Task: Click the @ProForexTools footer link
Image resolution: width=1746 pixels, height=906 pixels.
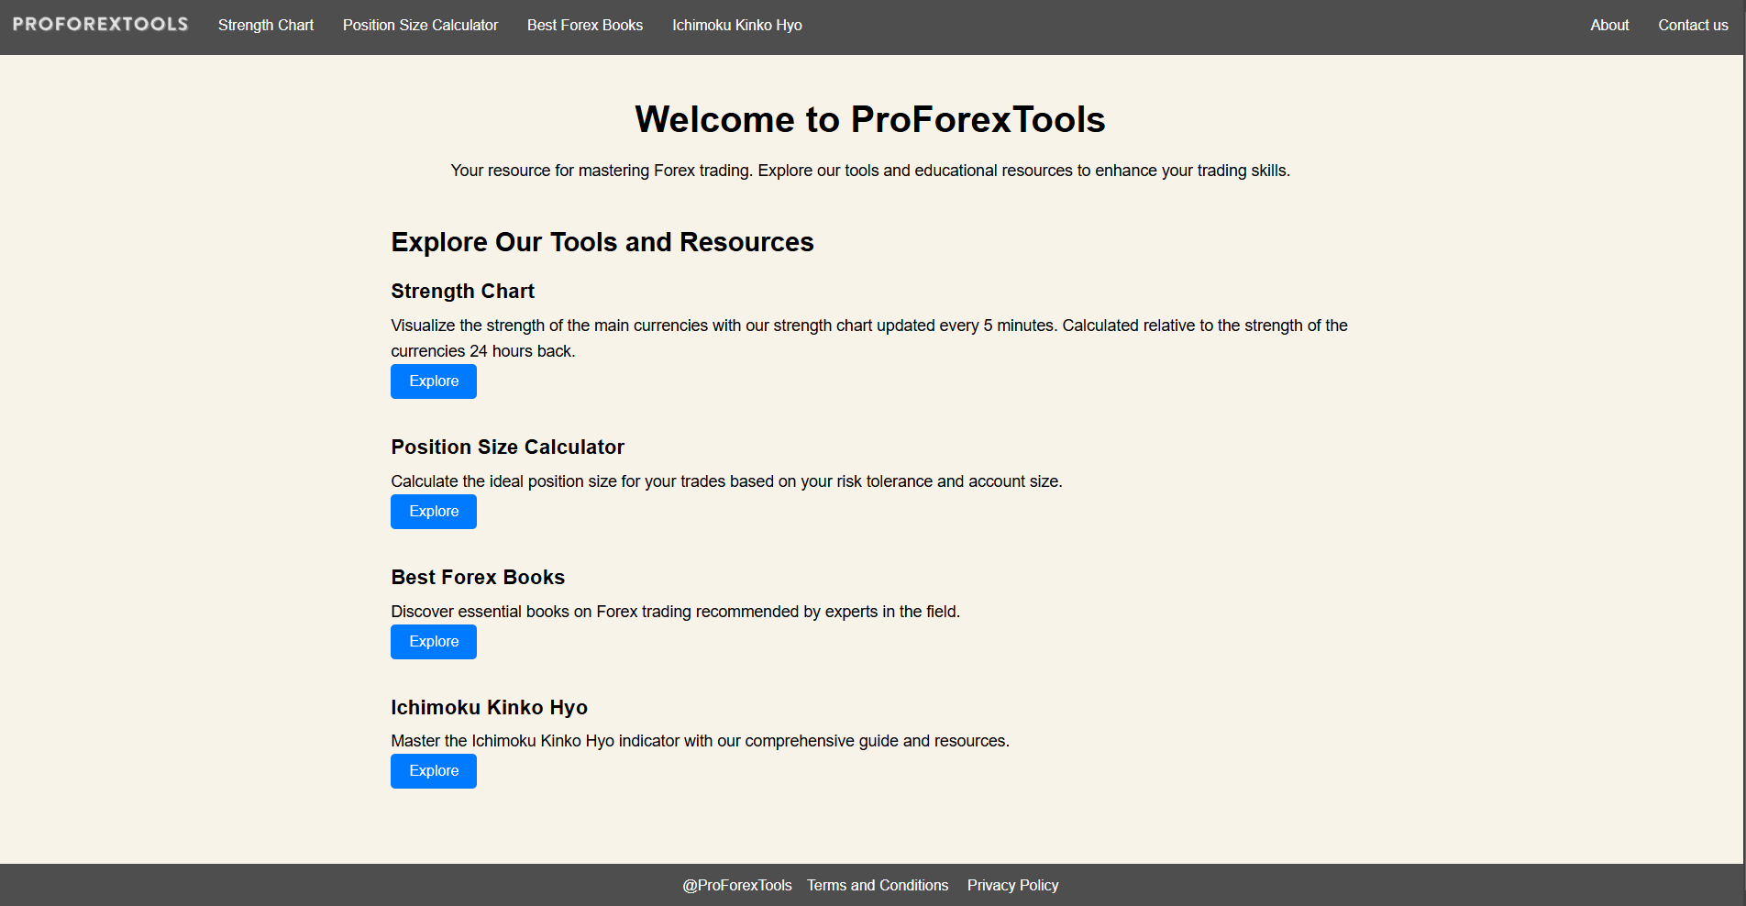Action: tap(737, 886)
